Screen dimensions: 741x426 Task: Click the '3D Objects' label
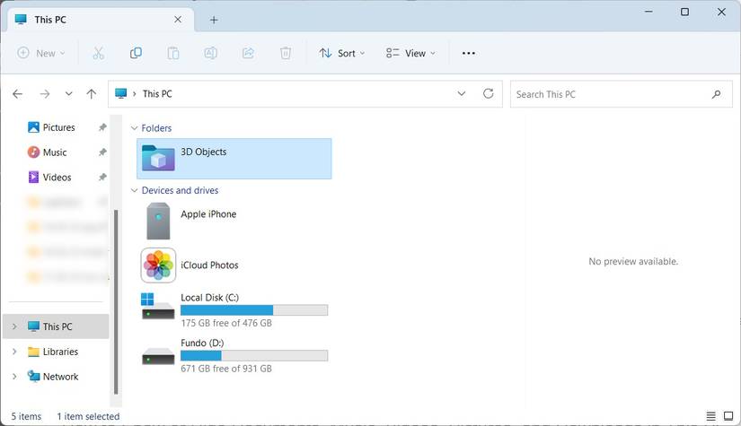click(203, 152)
